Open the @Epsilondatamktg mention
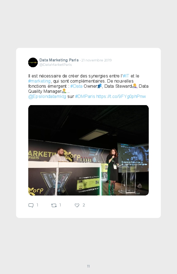177x274 pixels. (47, 97)
